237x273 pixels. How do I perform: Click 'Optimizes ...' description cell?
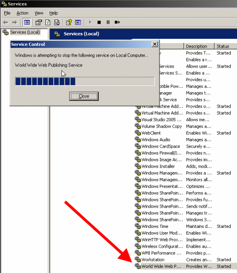[198, 186]
